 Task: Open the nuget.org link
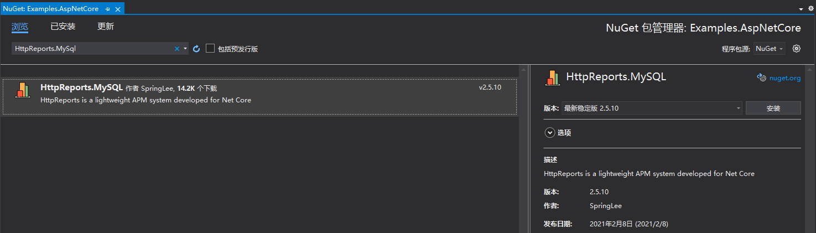pyautogui.click(x=784, y=78)
